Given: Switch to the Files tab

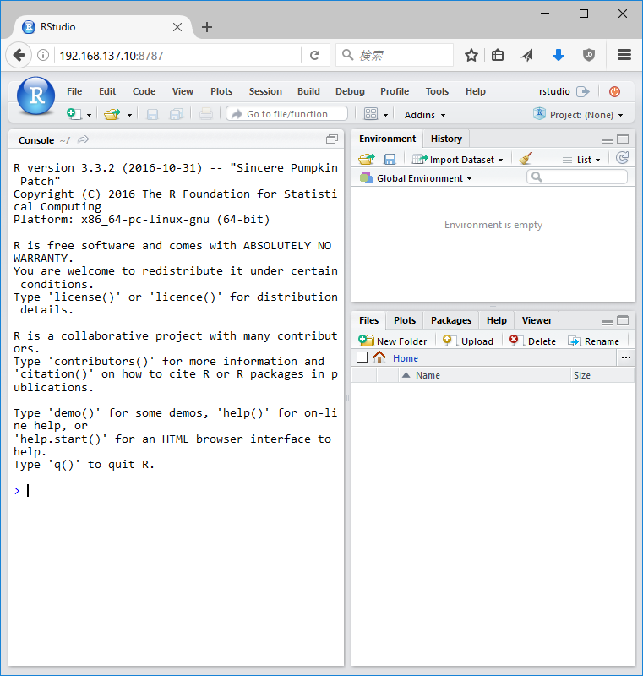Looking at the screenshot, I should pyautogui.click(x=369, y=320).
